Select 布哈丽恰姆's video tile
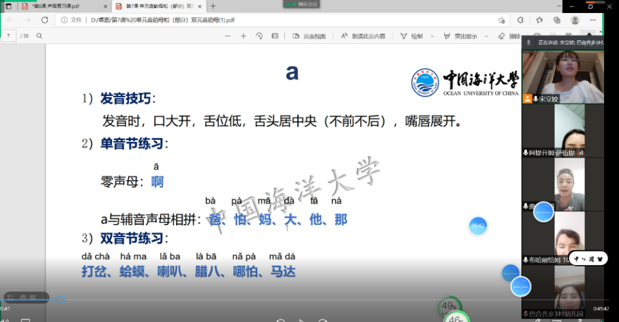This screenshot has width=619, height=322. [563, 238]
